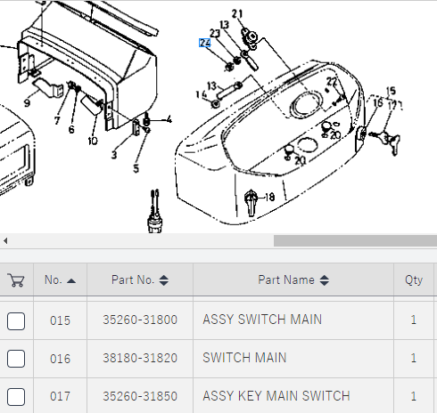
Task: Click callout number 14 in diagram
Action: [x=202, y=94]
